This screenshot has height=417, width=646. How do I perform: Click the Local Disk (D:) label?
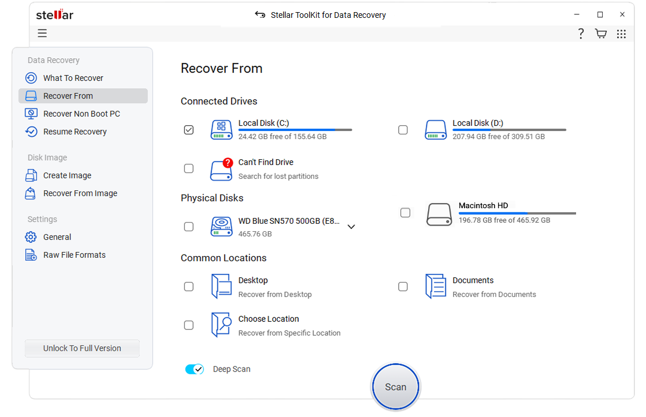[478, 123]
